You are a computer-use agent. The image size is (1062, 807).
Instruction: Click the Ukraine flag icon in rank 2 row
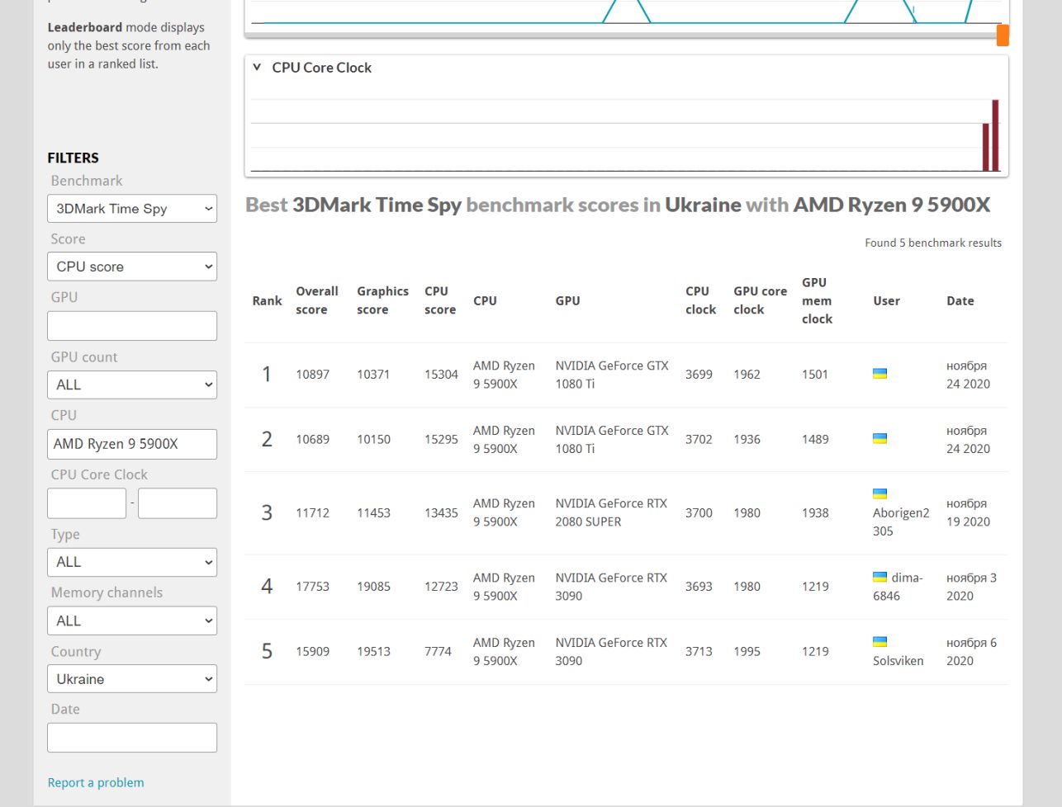point(879,439)
